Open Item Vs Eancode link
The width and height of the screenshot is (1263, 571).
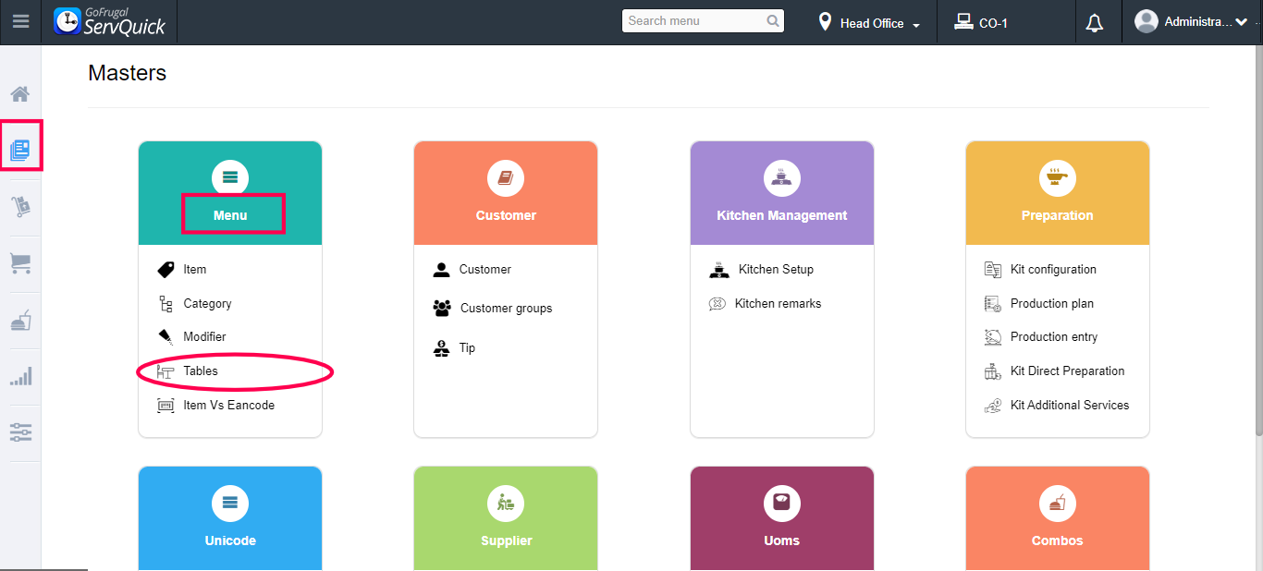click(228, 405)
